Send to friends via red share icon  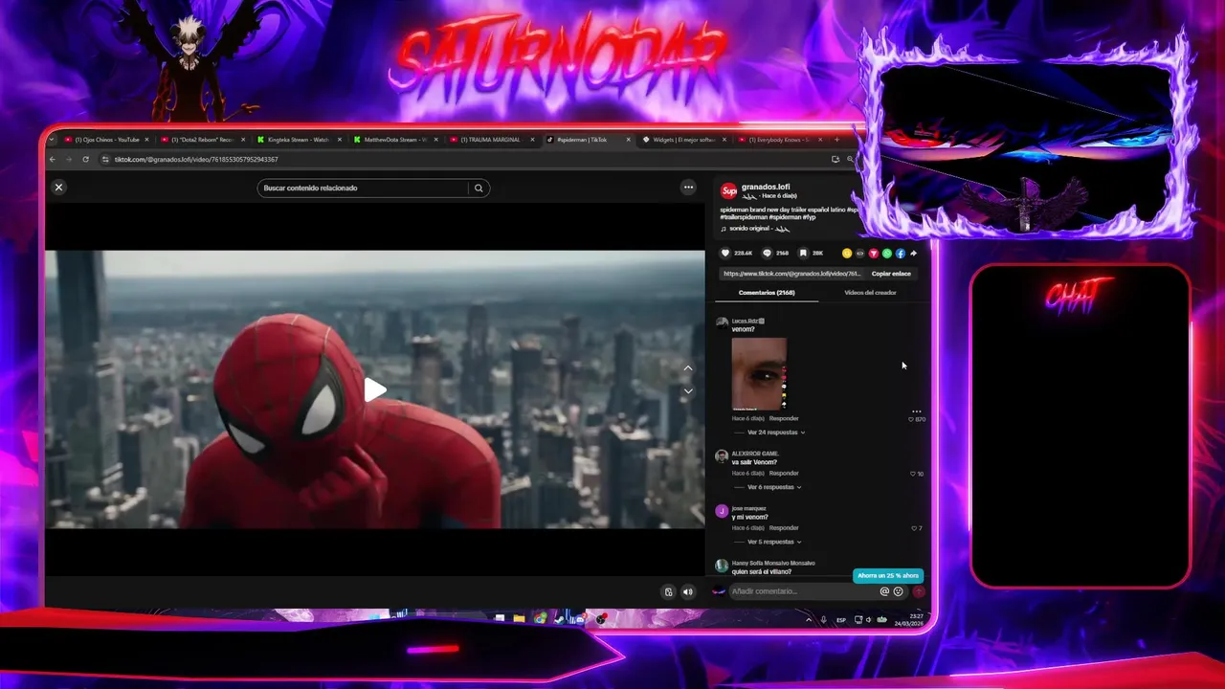874,253
